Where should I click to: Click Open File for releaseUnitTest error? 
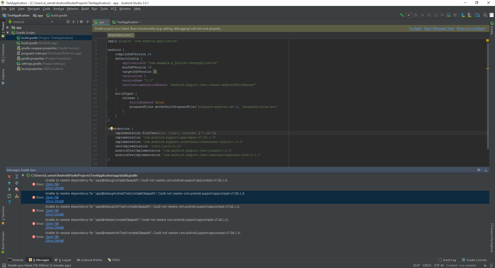(x=52, y=237)
